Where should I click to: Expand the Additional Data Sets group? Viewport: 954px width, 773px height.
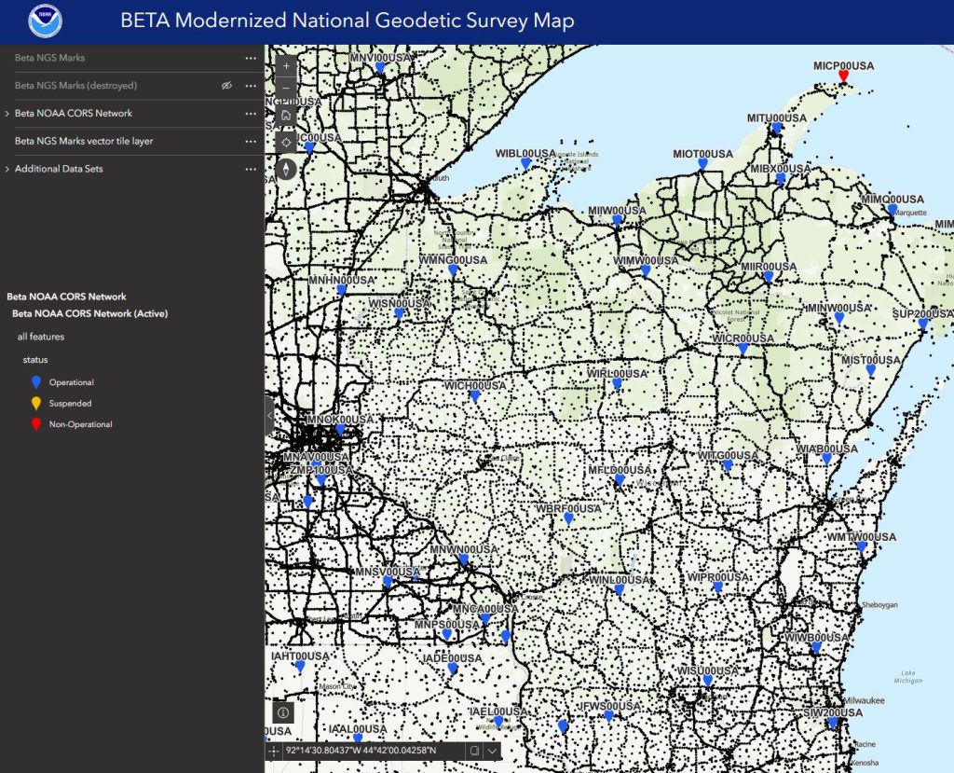click(7, 170)
